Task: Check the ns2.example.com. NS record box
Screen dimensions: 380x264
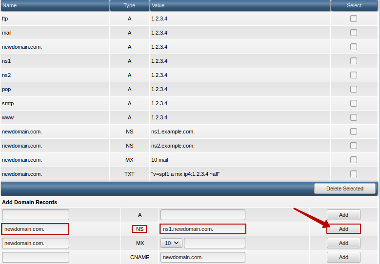Action: point(354,146)
